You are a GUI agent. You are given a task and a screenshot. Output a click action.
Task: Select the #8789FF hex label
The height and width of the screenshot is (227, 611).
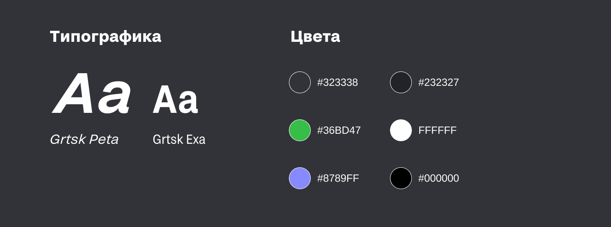tap(338, 178)
